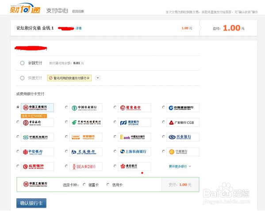The image size is (265, 211).
Task: Toggle the radio button beside 交通银行
Action: [66, 151]
